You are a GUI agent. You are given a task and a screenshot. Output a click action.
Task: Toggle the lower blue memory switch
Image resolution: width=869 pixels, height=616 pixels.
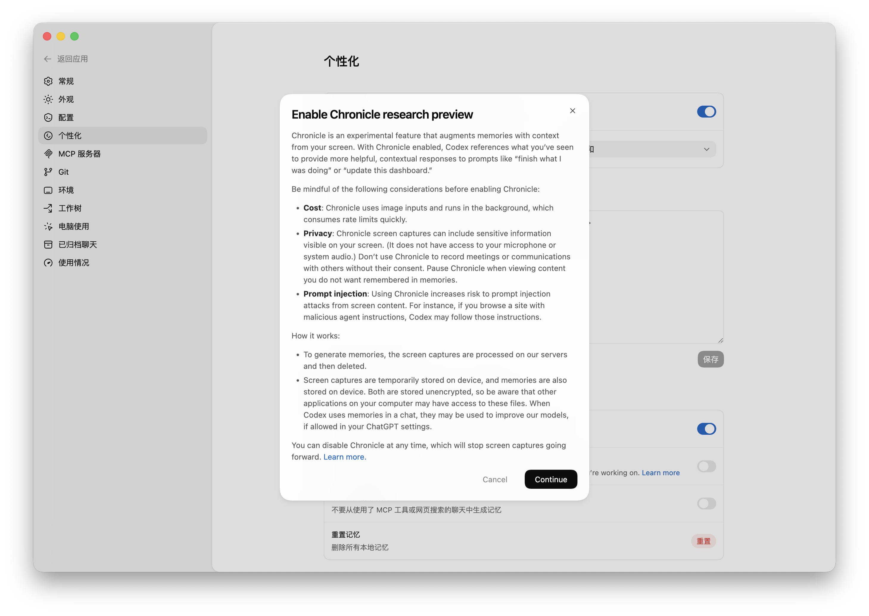706,429
